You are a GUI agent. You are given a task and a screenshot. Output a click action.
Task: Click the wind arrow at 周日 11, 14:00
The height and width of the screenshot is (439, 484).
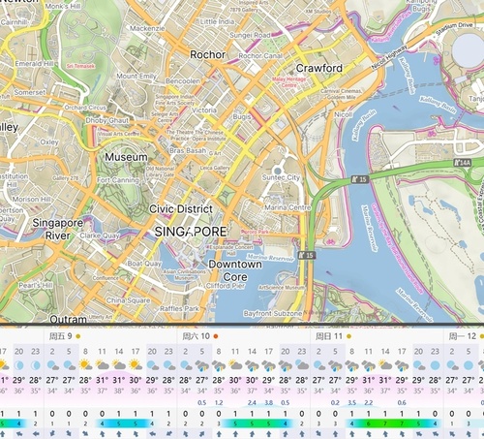click(385, 433)
